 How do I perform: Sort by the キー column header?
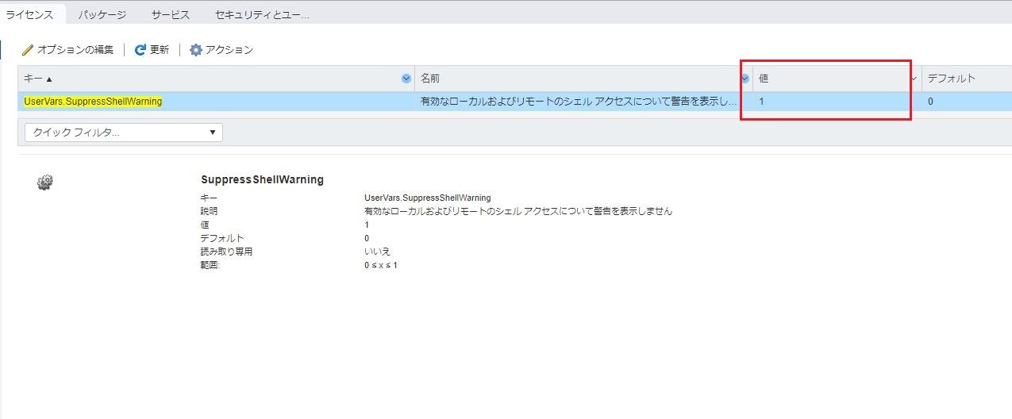216,79
